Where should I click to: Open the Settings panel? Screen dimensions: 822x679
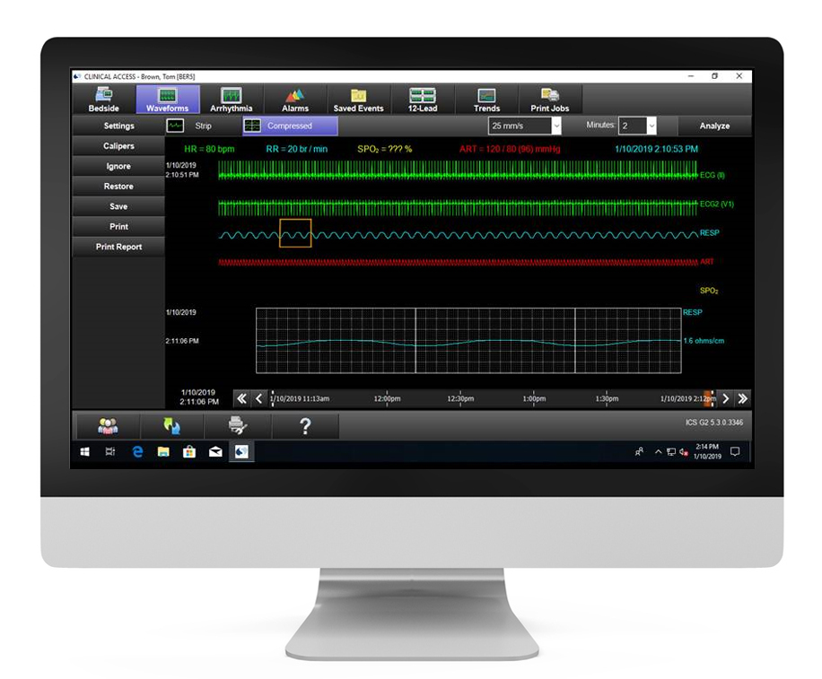click(x=117, y=126)
